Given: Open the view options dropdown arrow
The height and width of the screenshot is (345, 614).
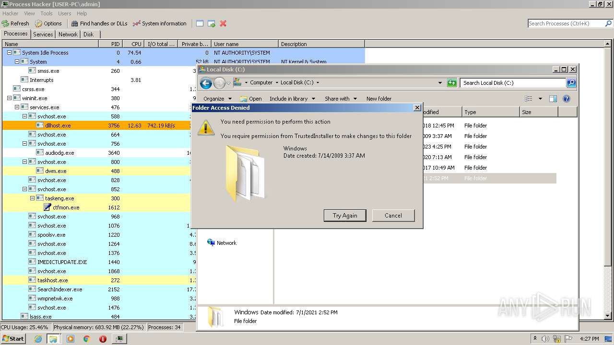Looking at the screenshot, I should click(x=540, y=99).
